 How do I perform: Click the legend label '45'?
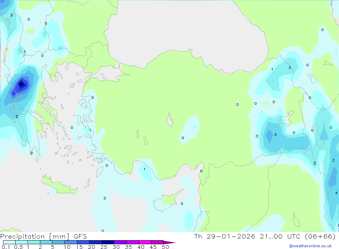point(153,247)
